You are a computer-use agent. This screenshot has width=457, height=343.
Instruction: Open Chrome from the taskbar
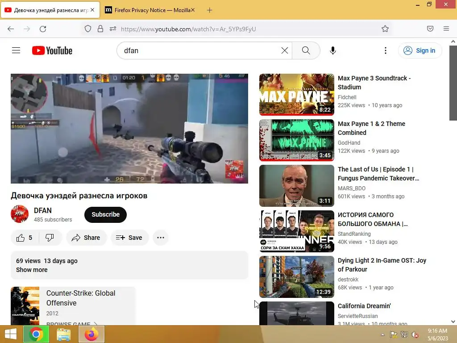pyautogui.click(x=36, y=334)
